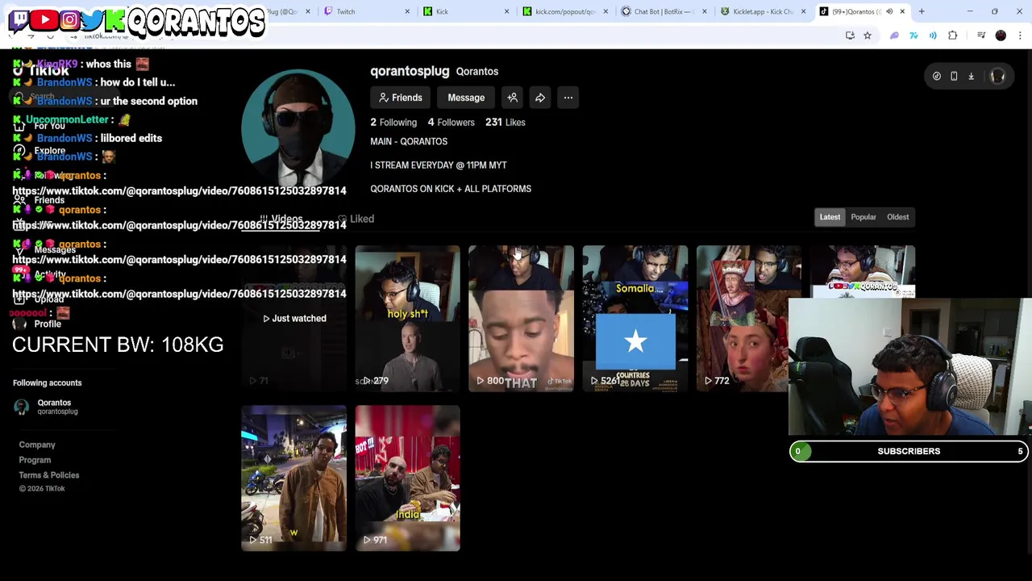This screenshot has width=1032, height=581.
Task: Open Profile in TikTok left sidebar
Action: (x=37, y=324)
